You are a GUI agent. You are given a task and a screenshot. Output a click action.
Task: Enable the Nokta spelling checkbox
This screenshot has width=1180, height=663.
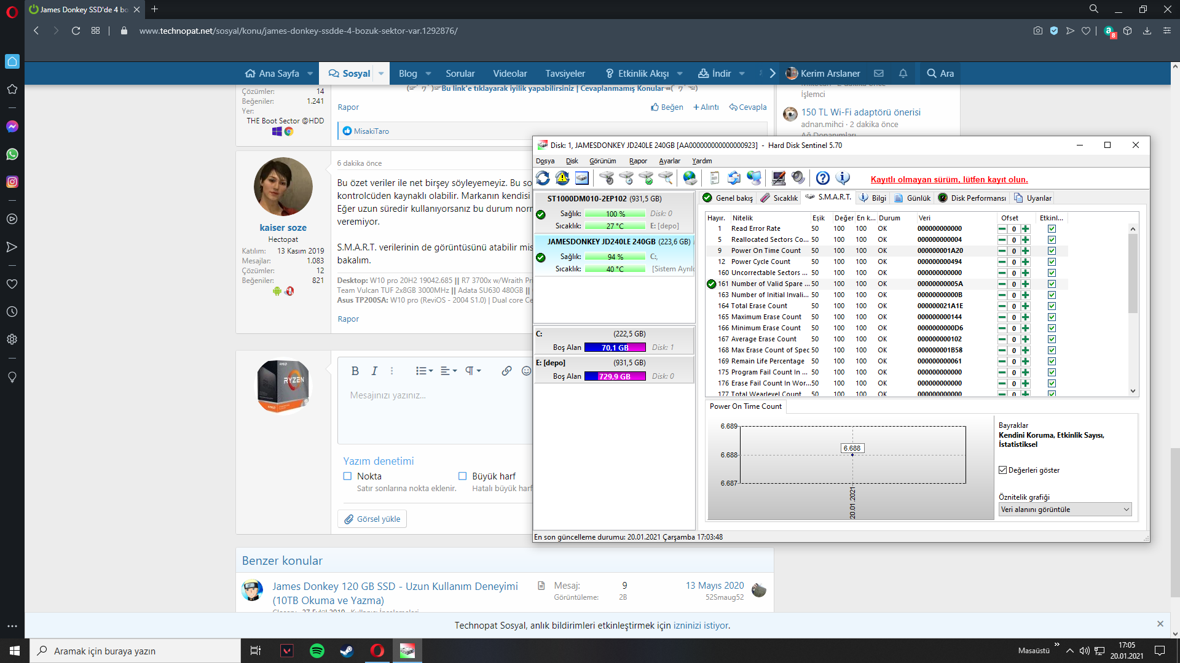pyautogui.click(x=347, y=476)
